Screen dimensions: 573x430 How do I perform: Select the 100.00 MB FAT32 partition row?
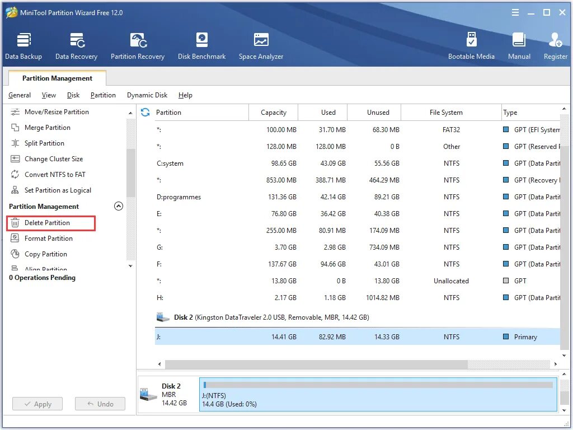tap(358, 130)
